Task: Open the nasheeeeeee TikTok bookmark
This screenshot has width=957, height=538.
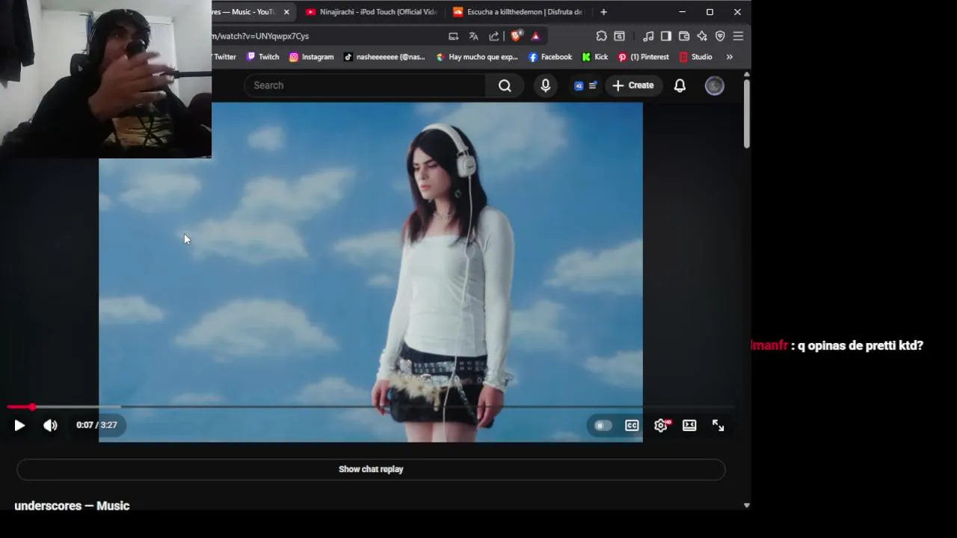Action: pyautogui.click(x=384, y=57)
